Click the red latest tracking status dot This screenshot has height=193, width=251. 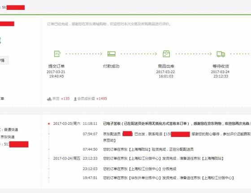pos(49,124)
